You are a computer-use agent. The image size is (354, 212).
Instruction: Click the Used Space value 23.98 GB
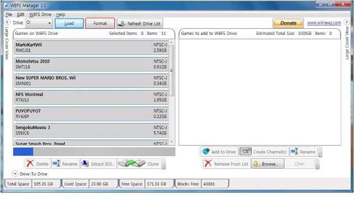[x=100, y=184]
